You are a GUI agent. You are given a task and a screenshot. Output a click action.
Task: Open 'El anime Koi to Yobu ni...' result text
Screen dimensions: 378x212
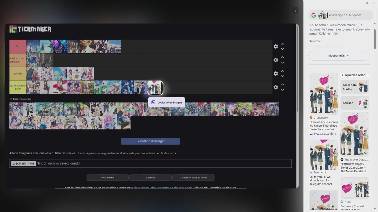point(323,125)
